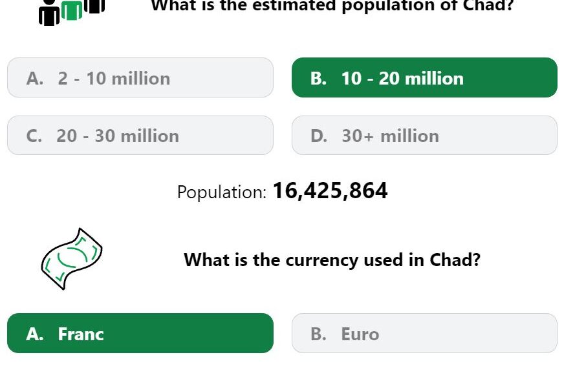Click the people group population icon
This screenshot has height=368, width=564.
pos(72,12)
